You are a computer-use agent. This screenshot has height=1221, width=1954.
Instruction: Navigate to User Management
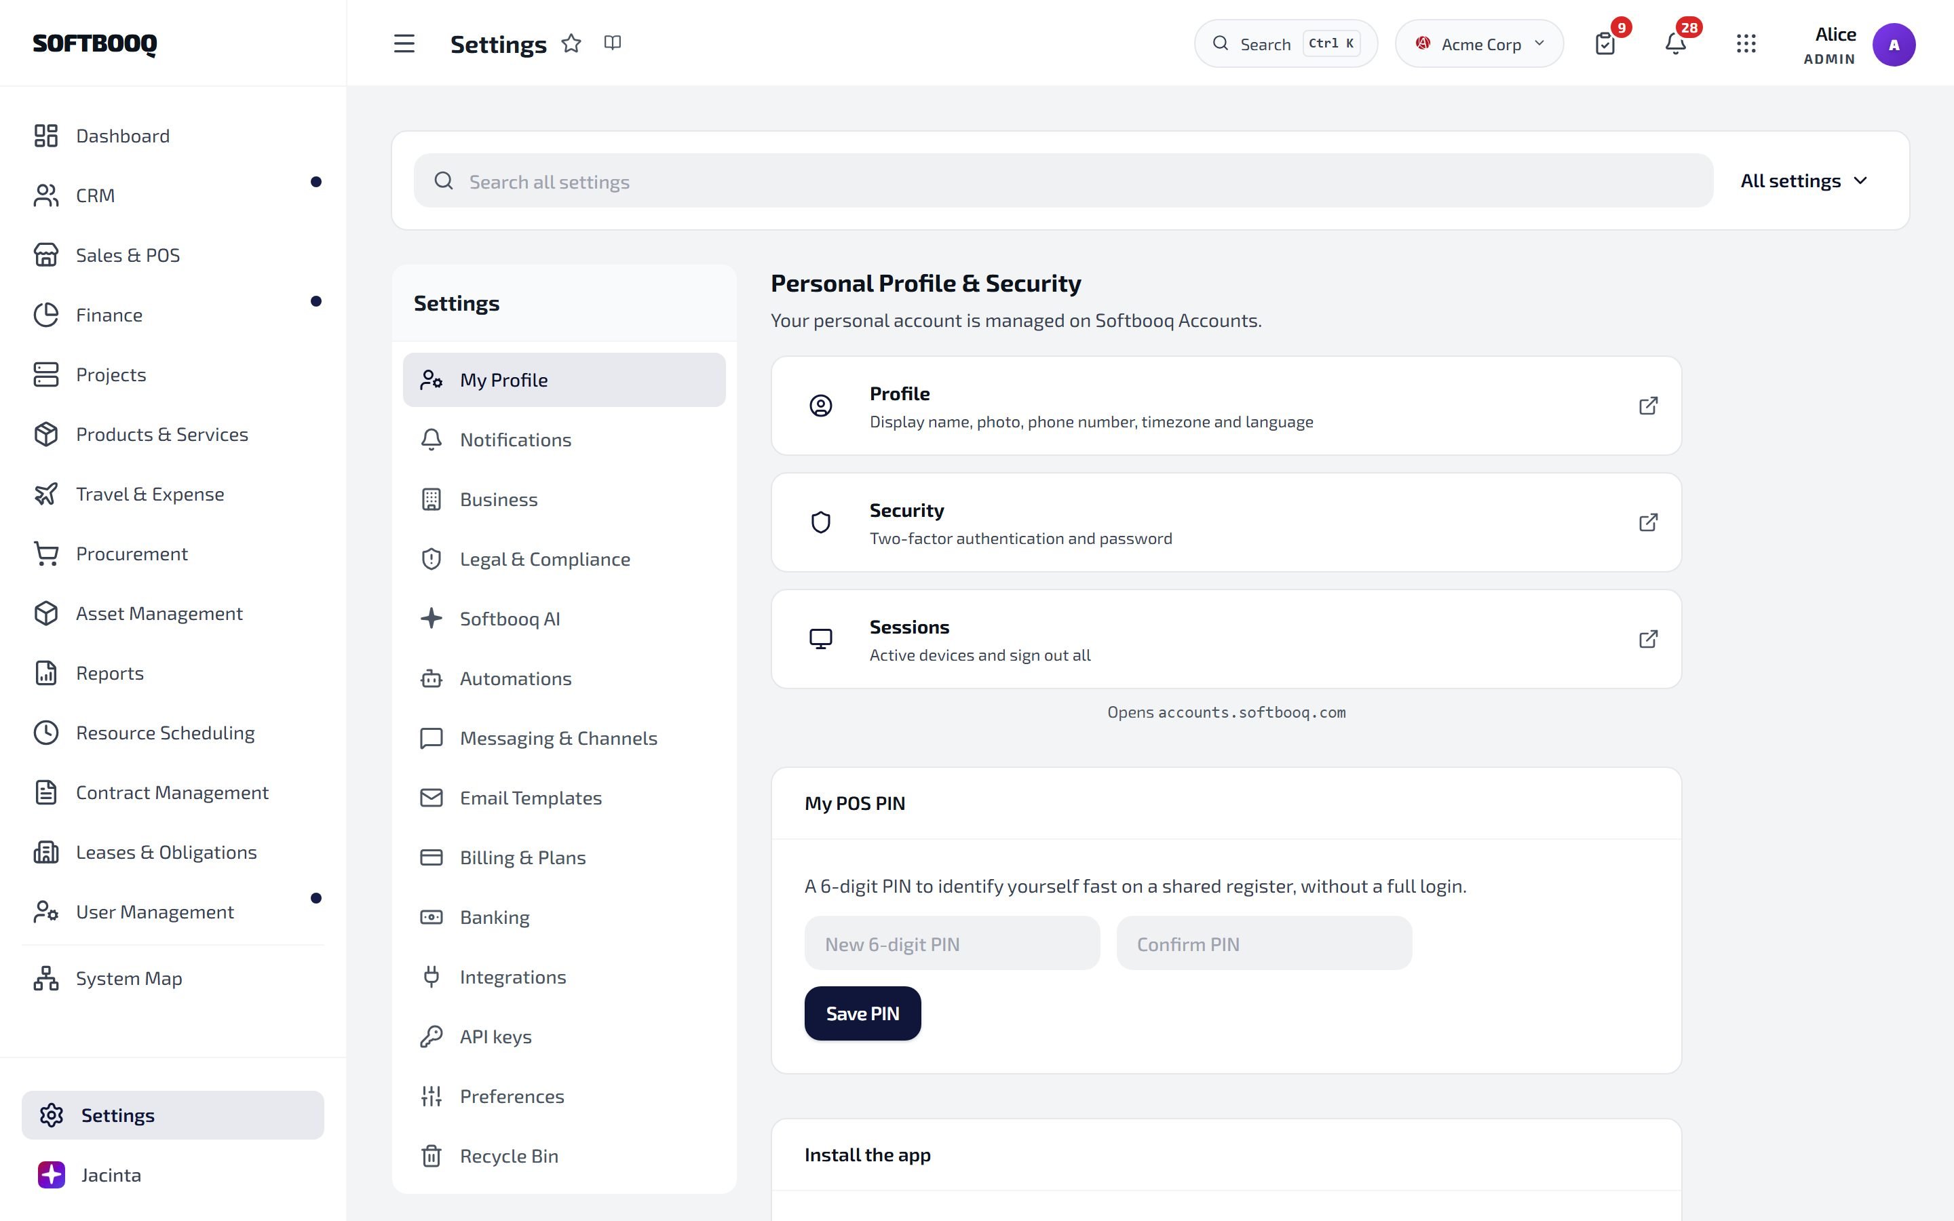click(x=173, y=912)
